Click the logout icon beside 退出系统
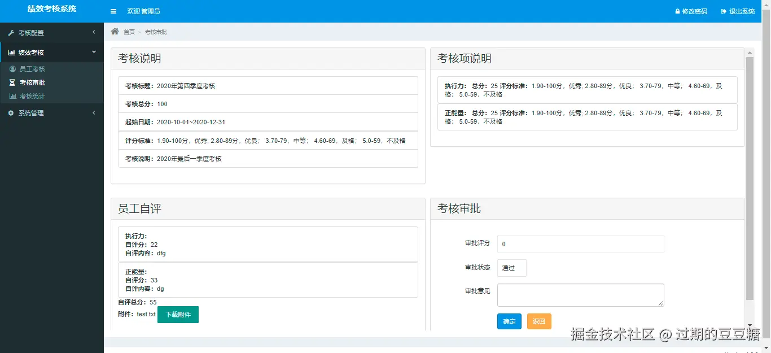Screen dimensions: 771x353 pyautogui.click(x=723, y=11)
